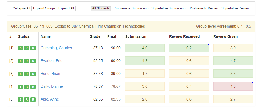Click the red 1.3 Review Given cell

point(233,87)
